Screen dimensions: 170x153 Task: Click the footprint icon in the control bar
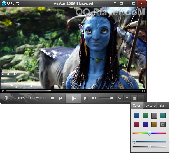7,98
